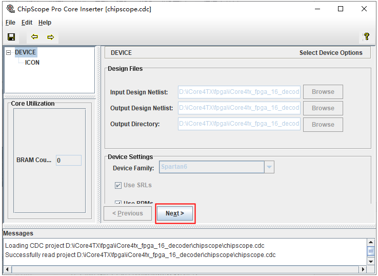The width and height of the screenshot is (378, 276).
Task: Open the Device Family dropdown arrow
Action: click(x=269, y=167)
